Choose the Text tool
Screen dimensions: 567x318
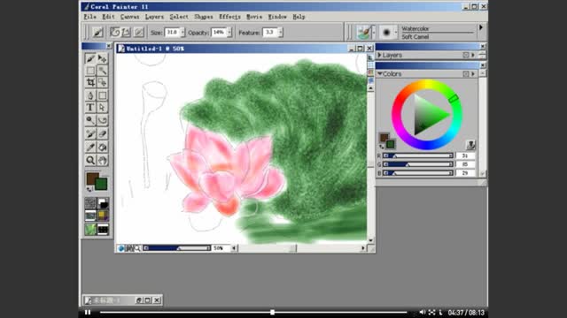point(90,108)
